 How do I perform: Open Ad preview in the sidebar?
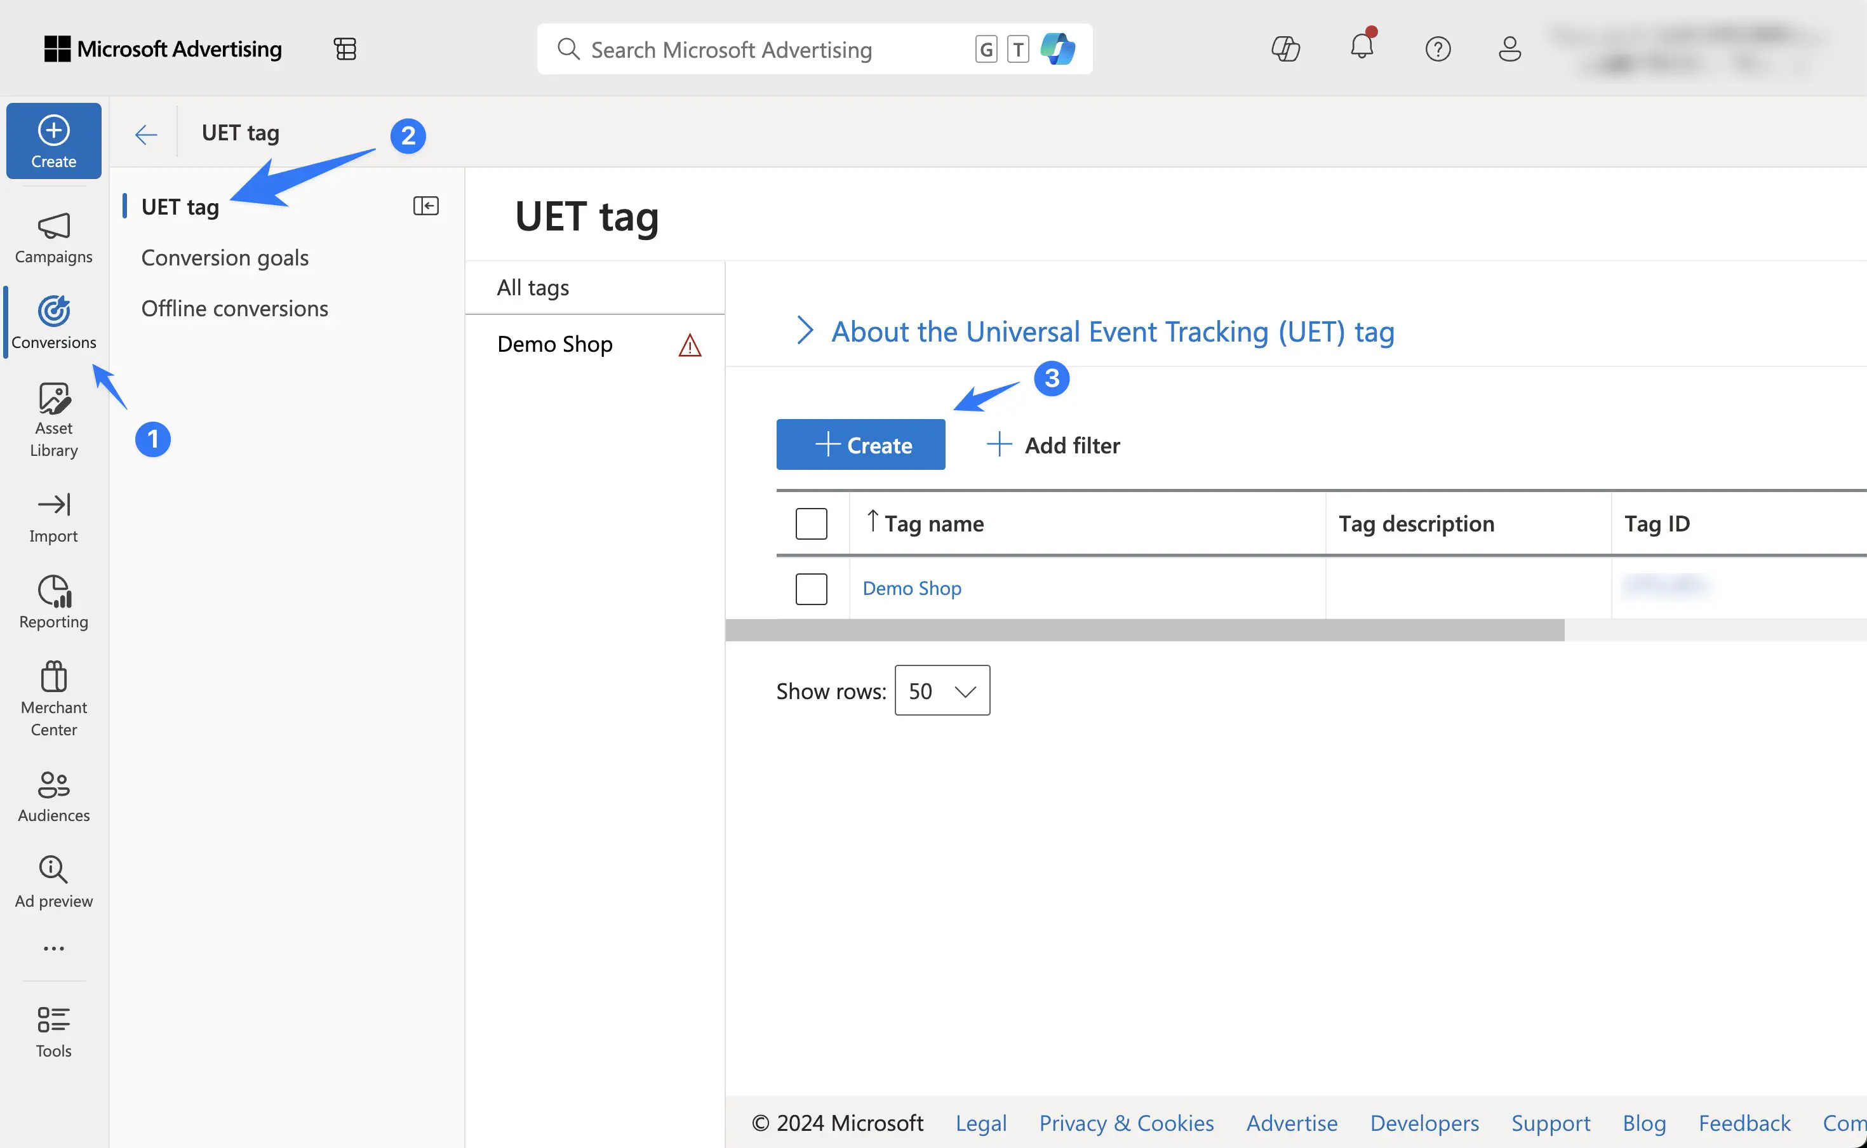pos(54,882)
